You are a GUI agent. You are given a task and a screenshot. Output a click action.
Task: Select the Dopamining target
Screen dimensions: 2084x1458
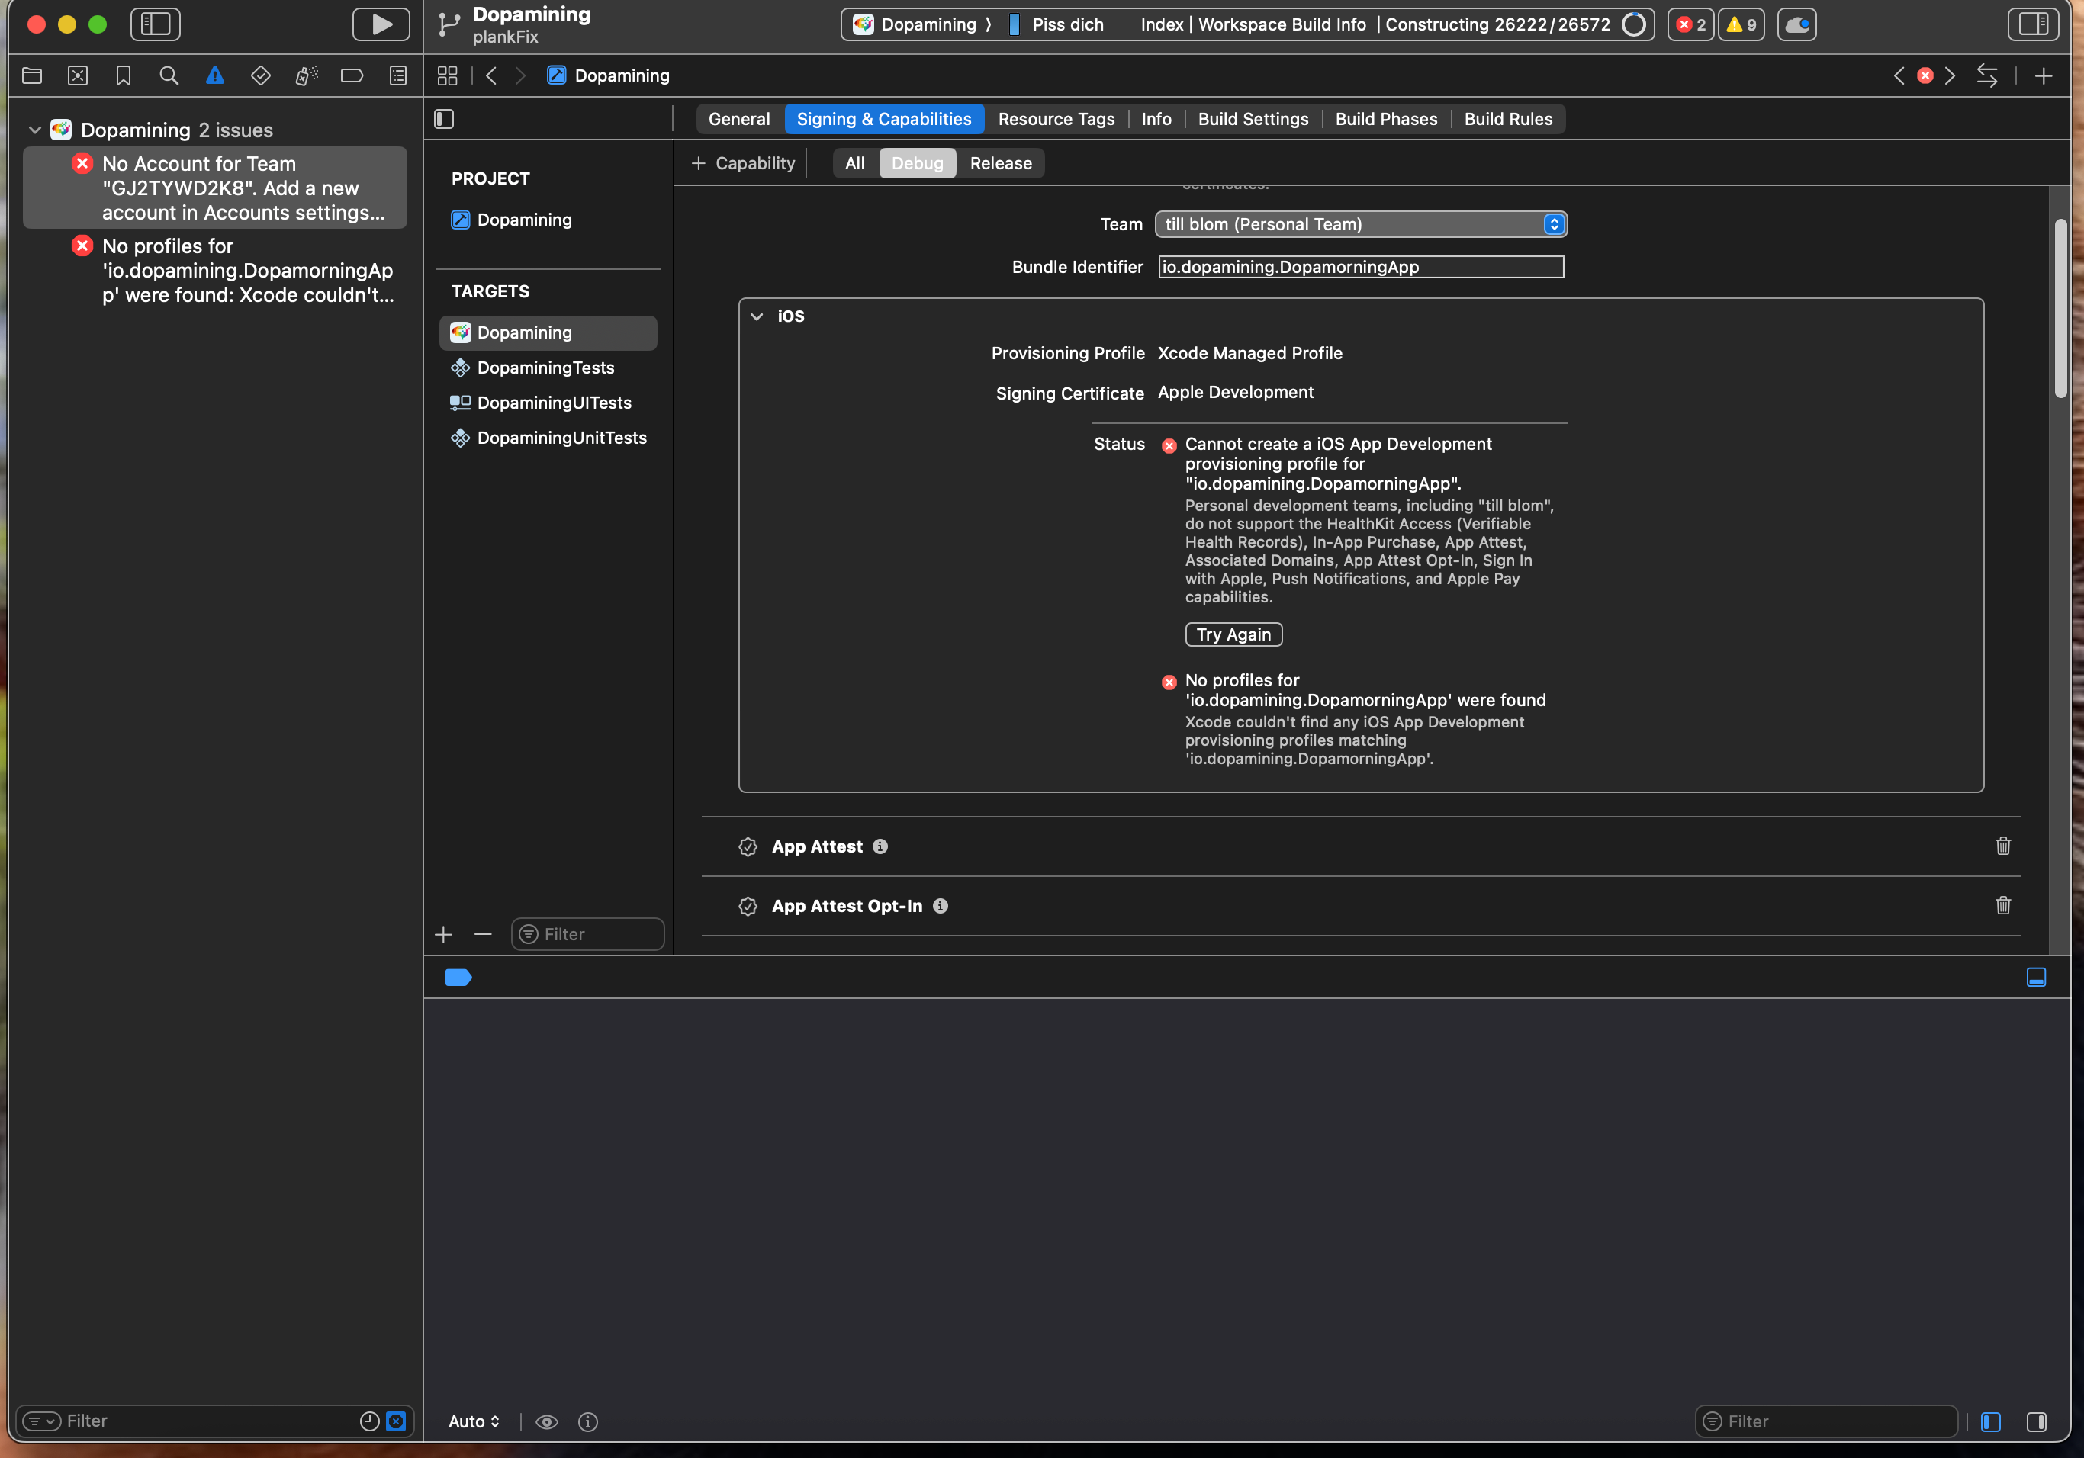pyautogui.click(x=548, y=333)
